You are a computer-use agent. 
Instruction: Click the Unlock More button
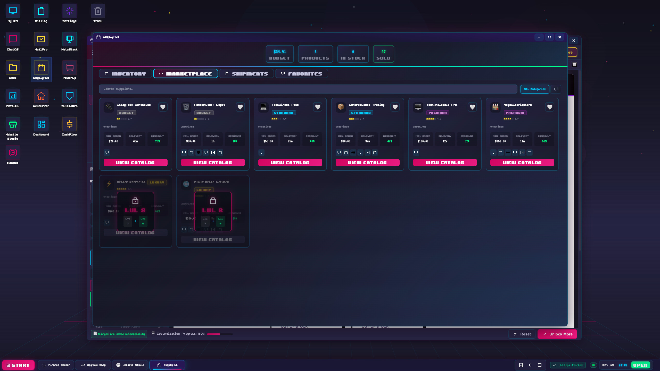point(557,334)
